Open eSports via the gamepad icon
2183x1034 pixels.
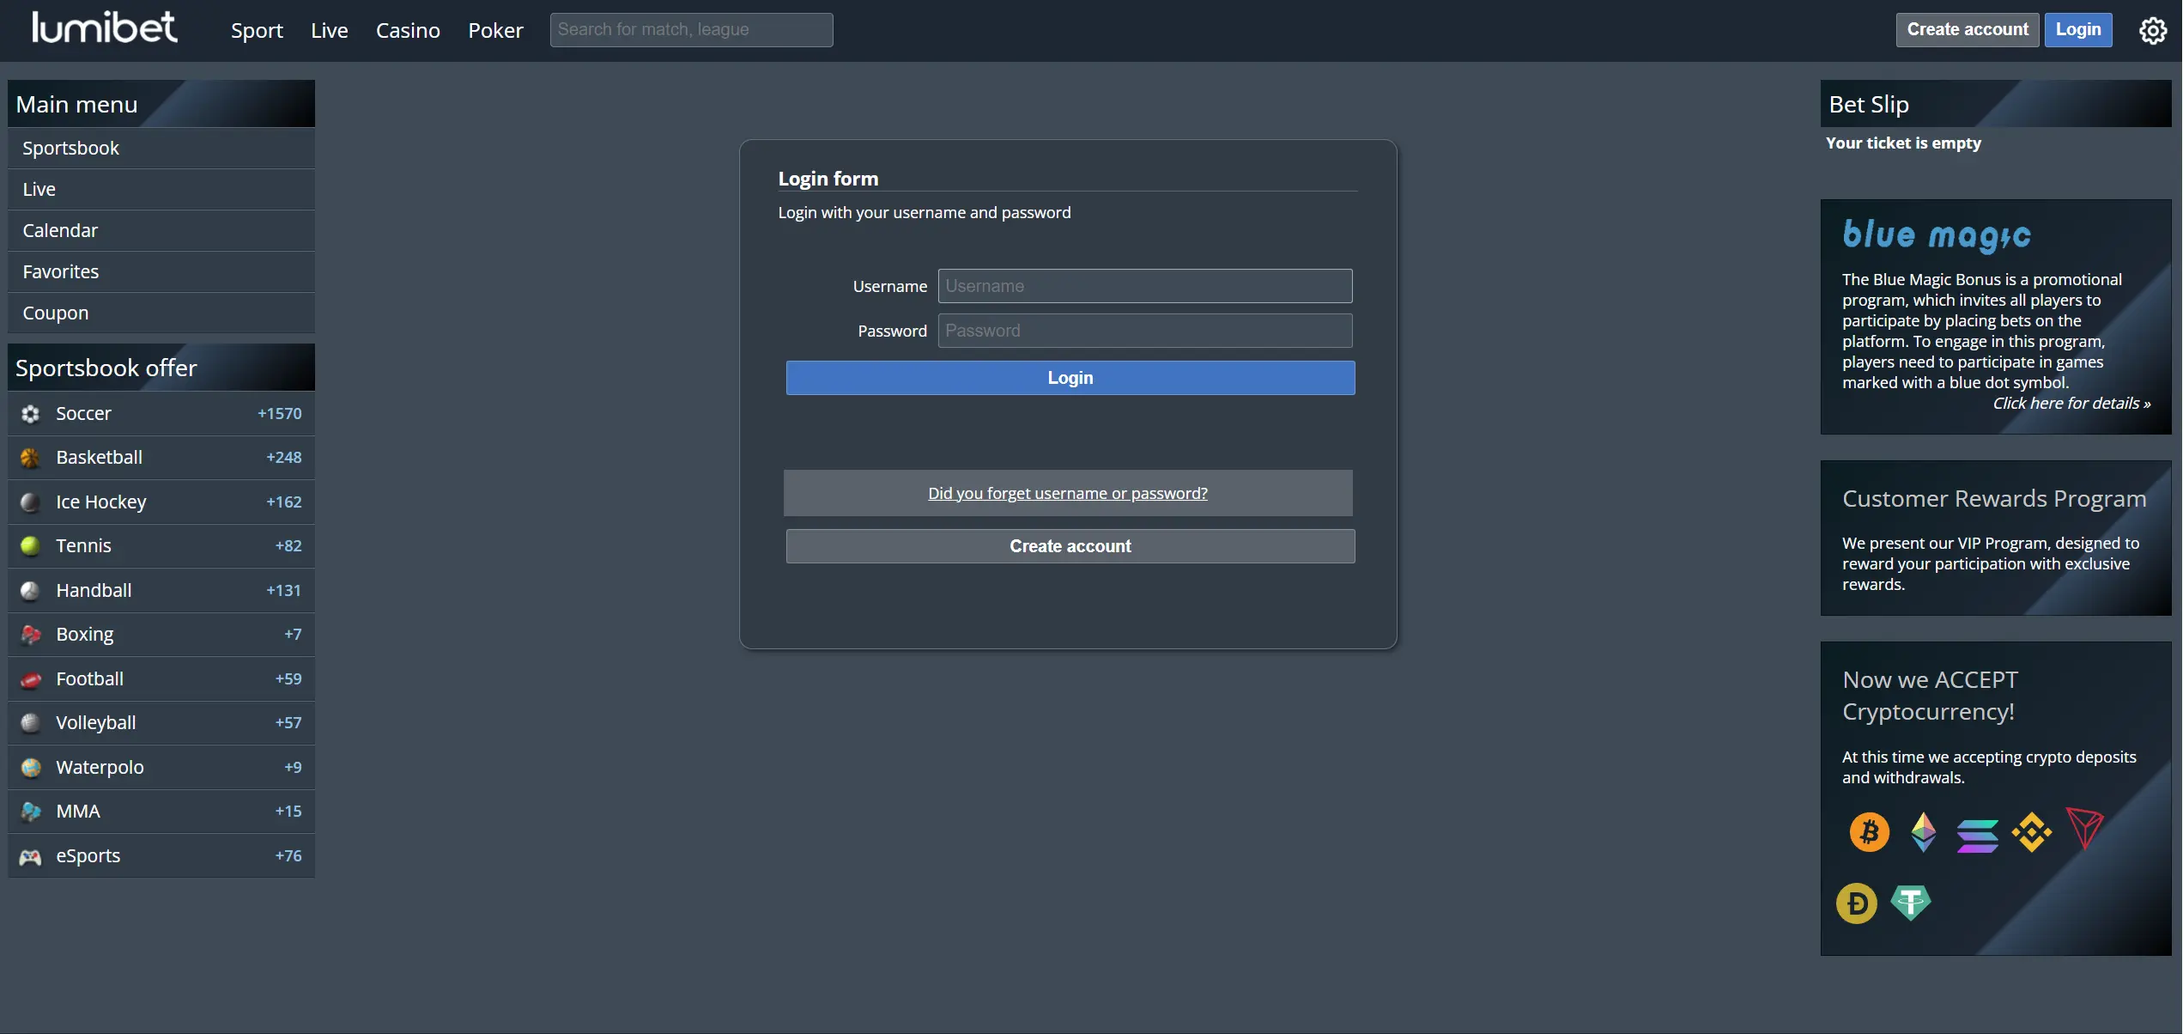30,855
